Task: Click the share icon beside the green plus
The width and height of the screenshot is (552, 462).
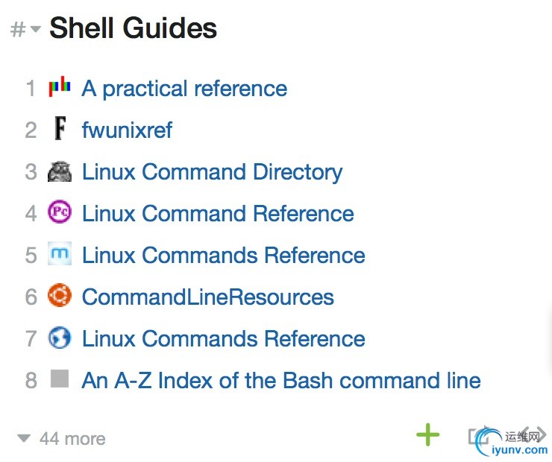Action: 480,435
